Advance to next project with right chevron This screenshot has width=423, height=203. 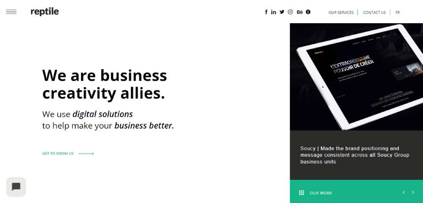pos(413,192)
